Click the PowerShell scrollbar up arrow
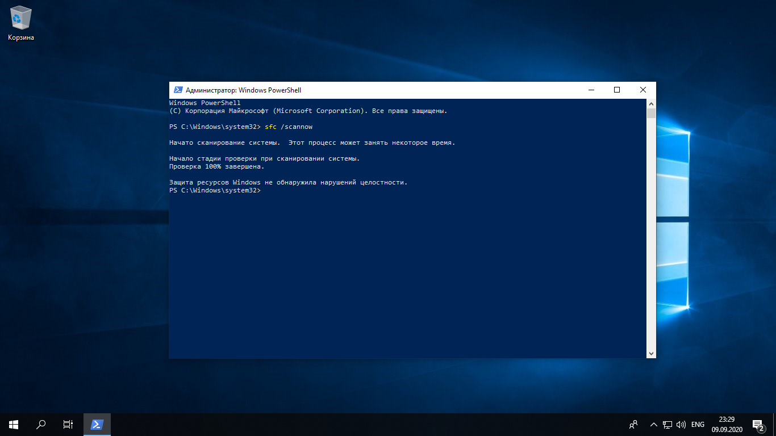Screen dimensions: 776x436 (x=651, y=103)
